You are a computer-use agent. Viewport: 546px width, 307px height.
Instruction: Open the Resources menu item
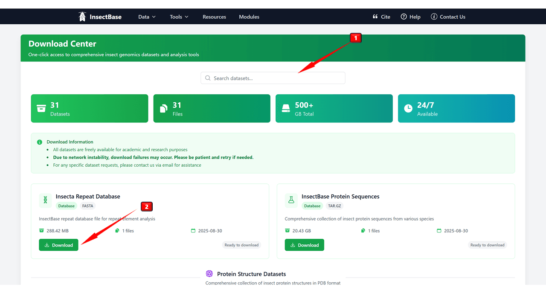214,17
